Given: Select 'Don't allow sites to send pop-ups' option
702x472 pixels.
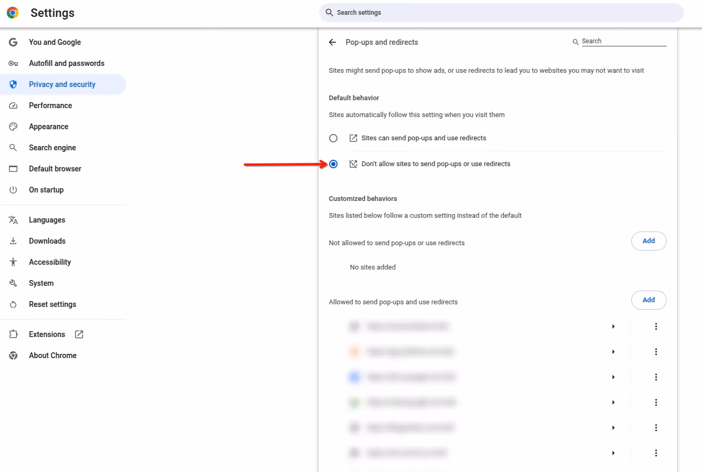Looking at the screenshot, I should [333, 164].
